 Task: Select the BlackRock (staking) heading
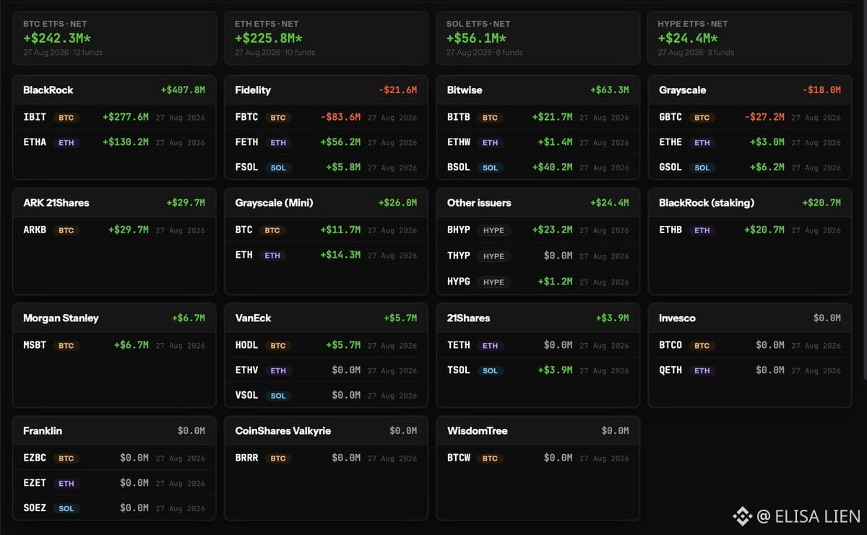tap(707, 203)
